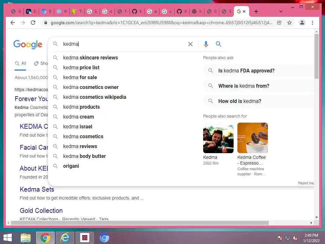Start voice search with the microphone
This screenshot has width=325, height=244.
206,44
